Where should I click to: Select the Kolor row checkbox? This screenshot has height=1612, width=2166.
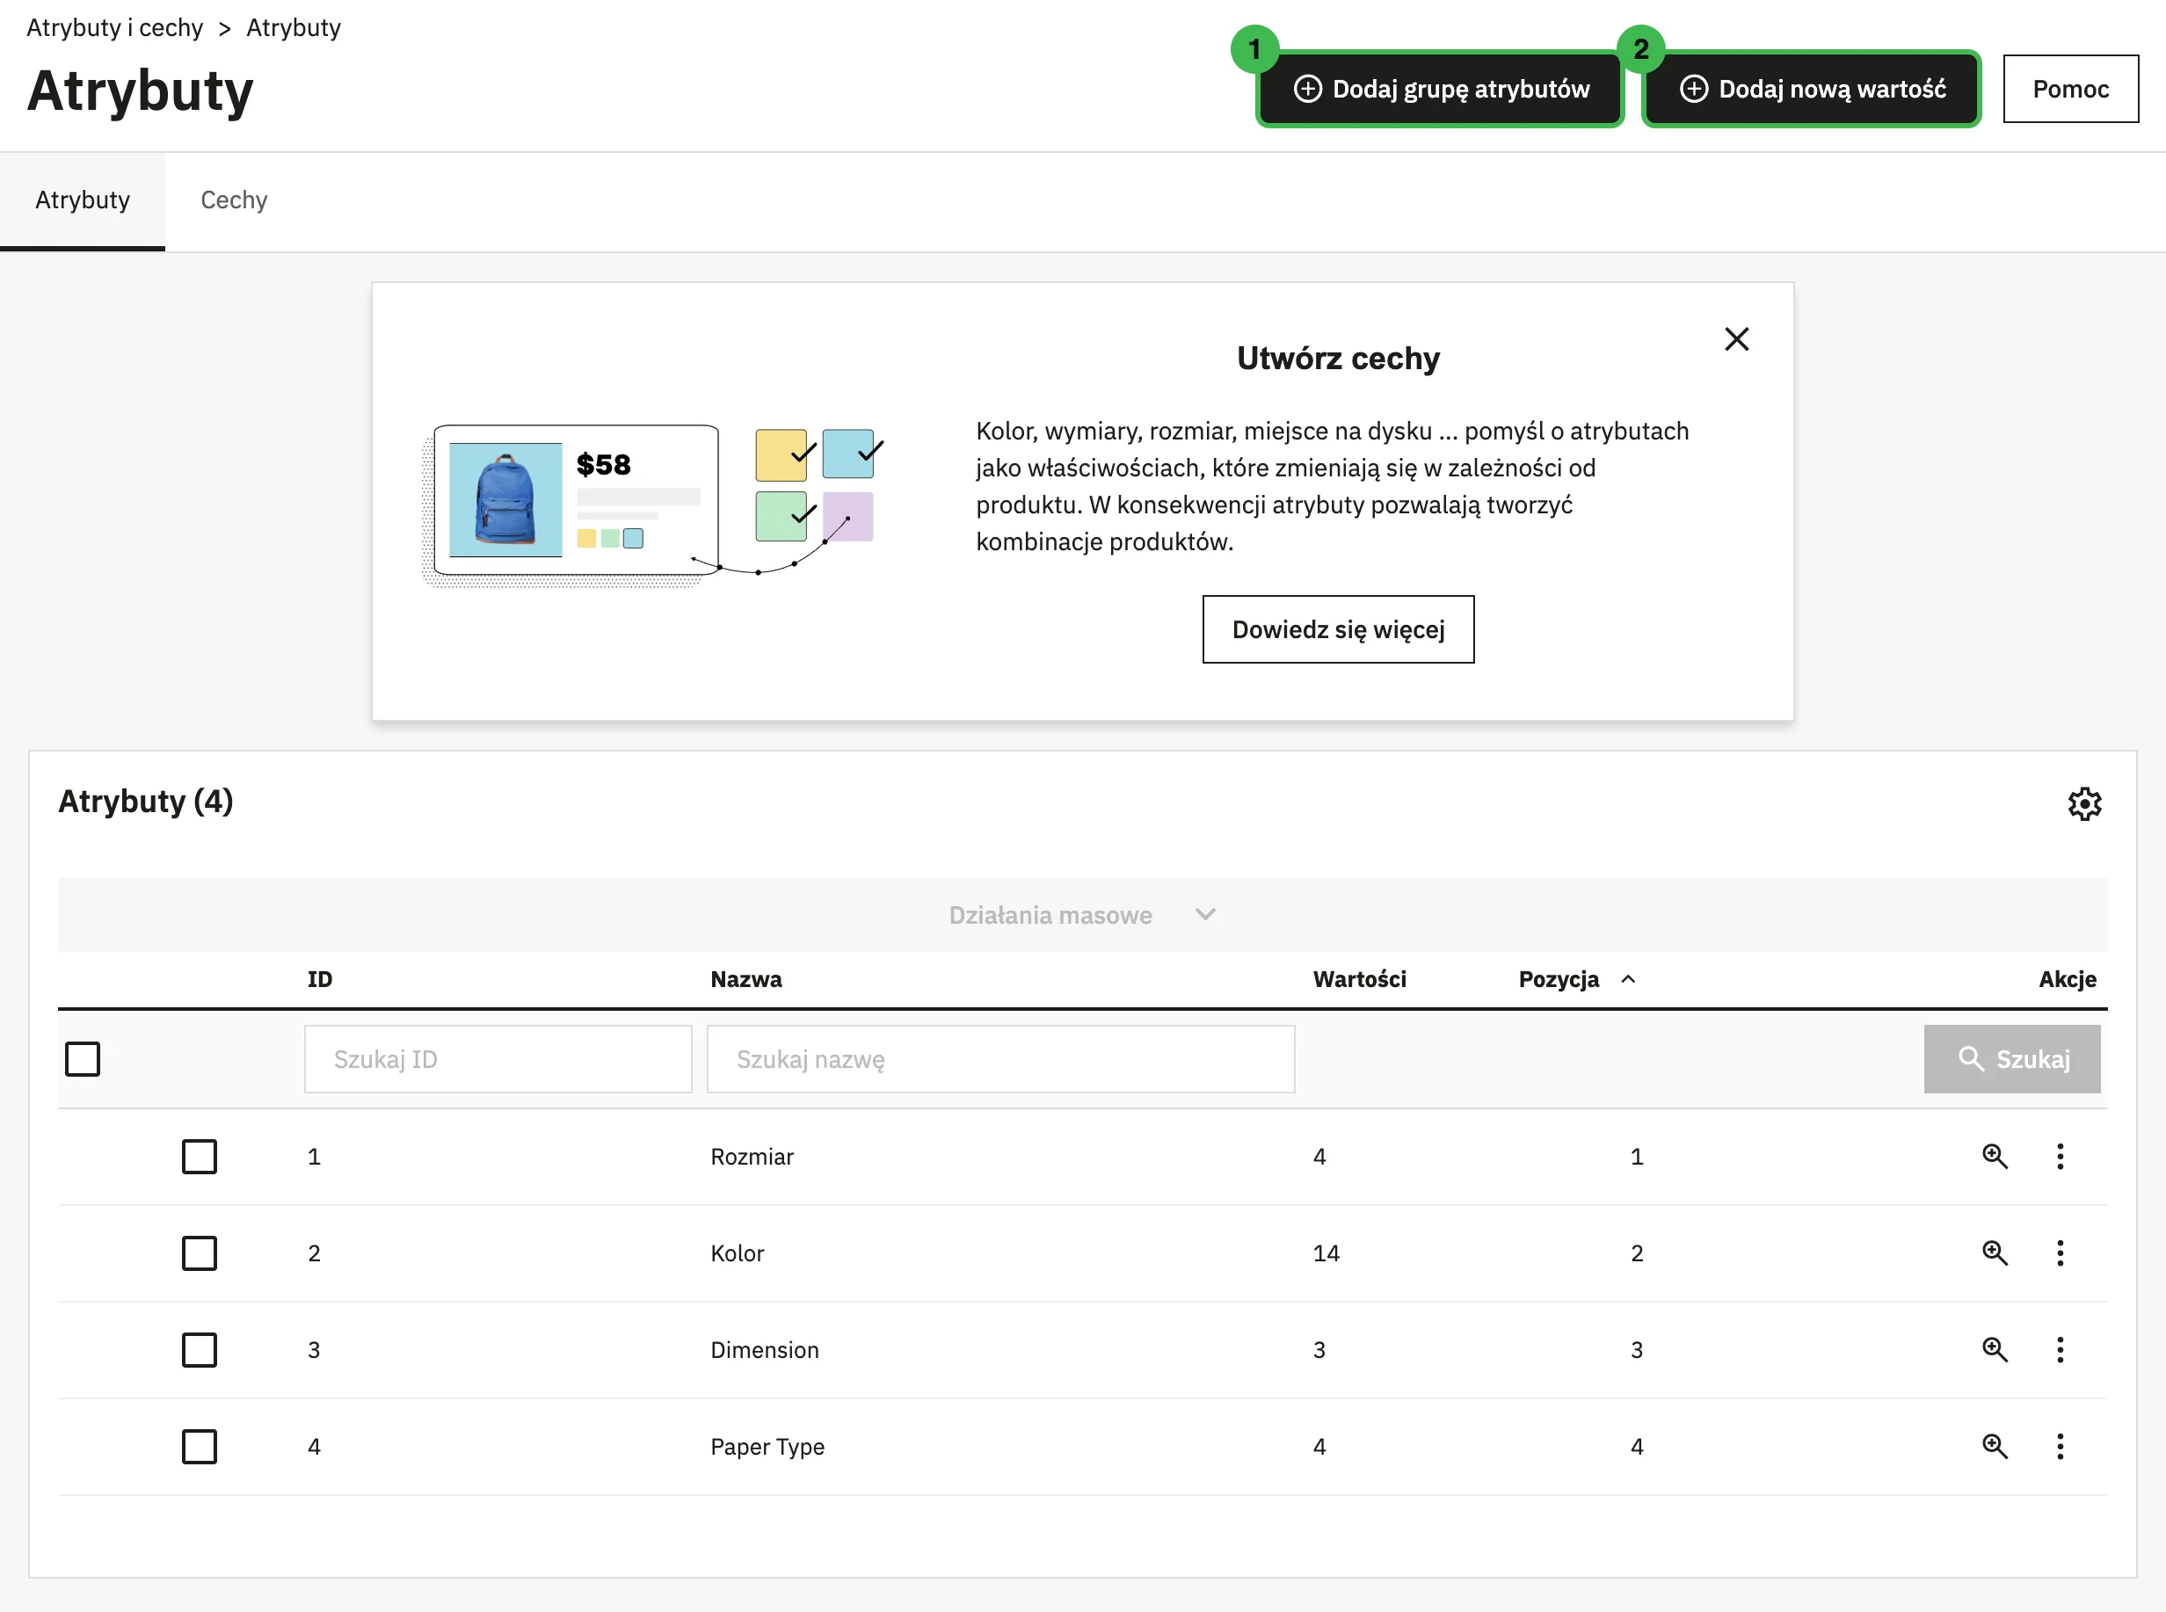pos(199,1253)
